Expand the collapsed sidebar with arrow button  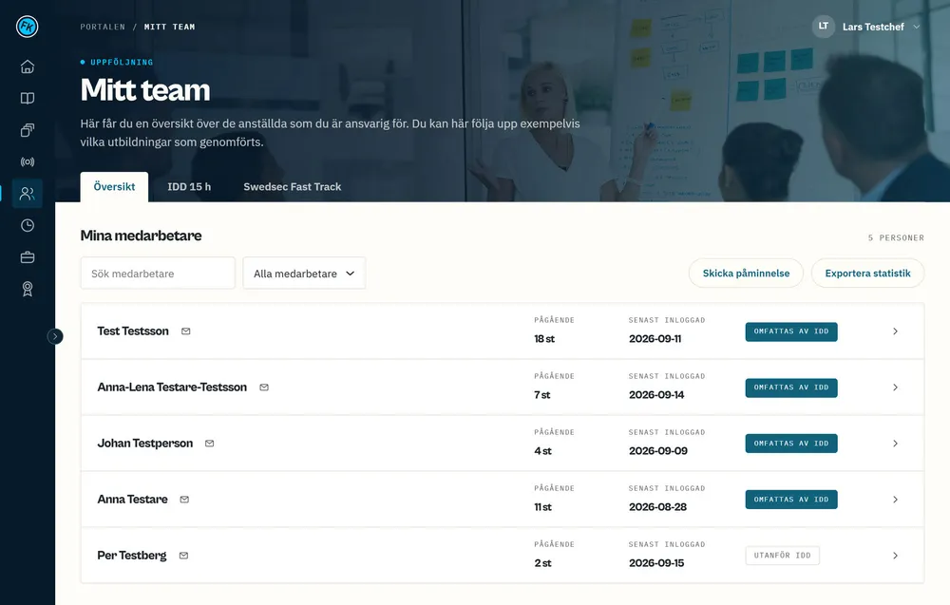(55, 337)
